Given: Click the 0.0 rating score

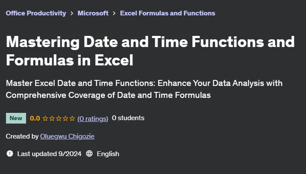Looking at the screenshot, I should (x=35, y=118).
